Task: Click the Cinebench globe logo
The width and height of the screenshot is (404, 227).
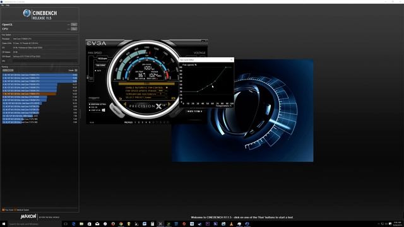Action: [27, 13]
